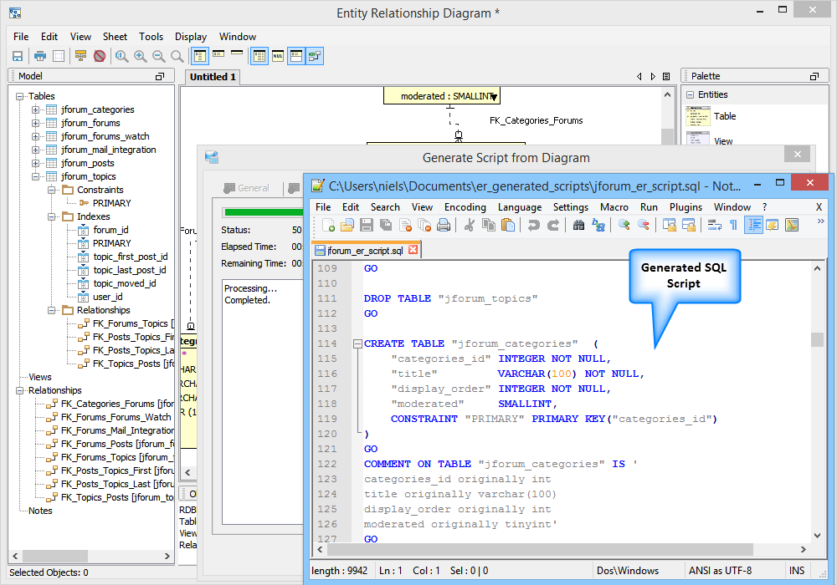
Task: Click the Print icon in main toolbar
Action: [40, 56]
